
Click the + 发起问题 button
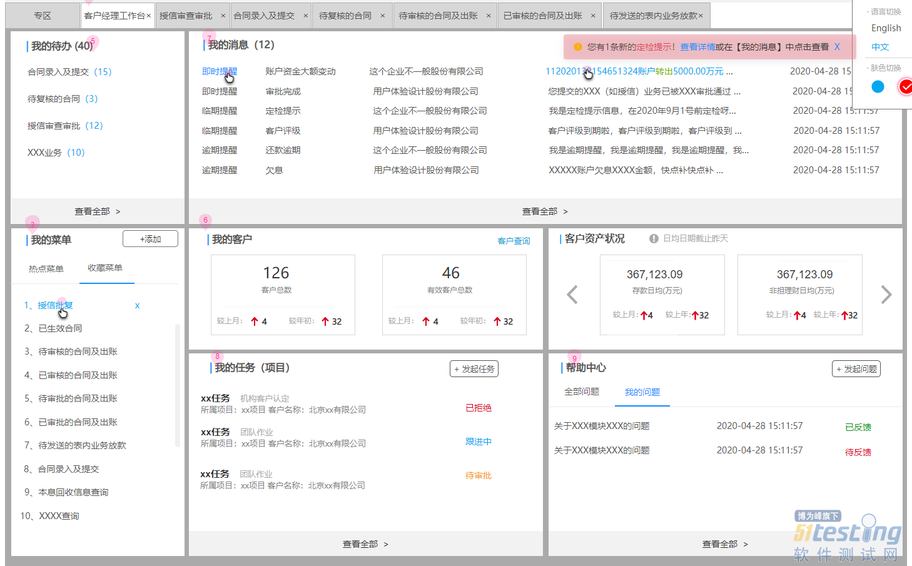click(856, 369)
